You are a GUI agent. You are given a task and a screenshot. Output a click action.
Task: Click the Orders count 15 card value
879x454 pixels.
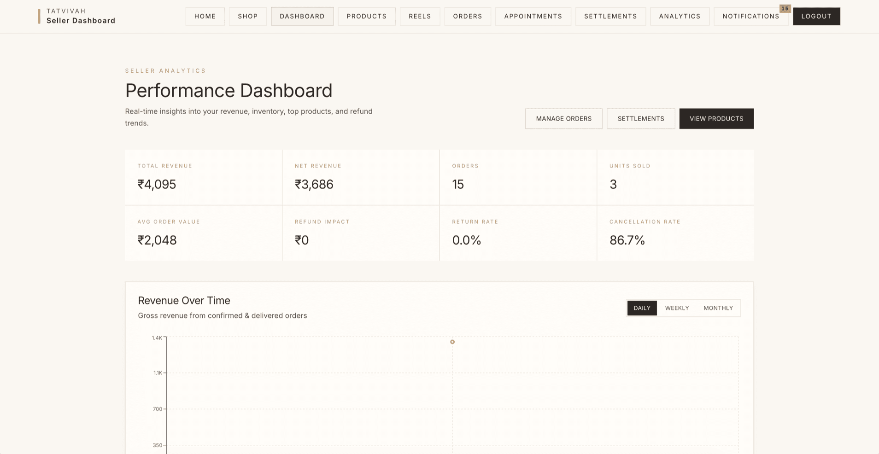coord(458,184)
